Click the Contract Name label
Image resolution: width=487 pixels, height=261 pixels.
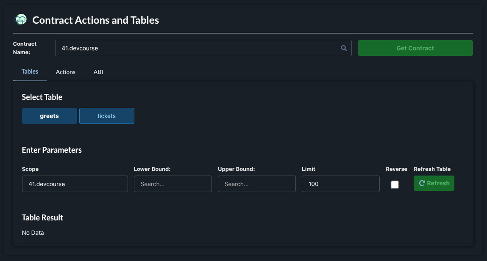pyautogui.click(x=25, y=48)
